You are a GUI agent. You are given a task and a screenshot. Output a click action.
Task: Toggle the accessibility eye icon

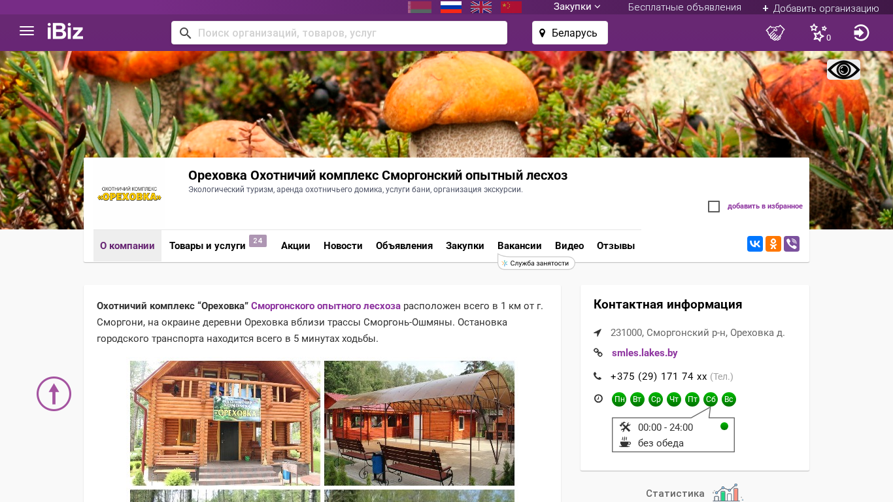(x=843, y=70)
